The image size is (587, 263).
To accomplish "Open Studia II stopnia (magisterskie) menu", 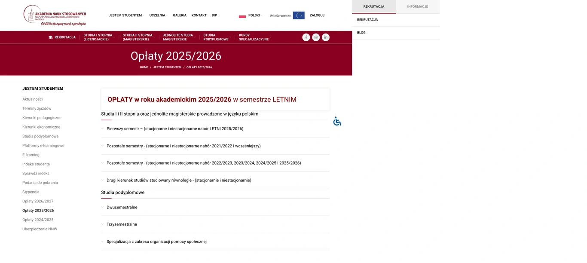I will coord(138,37).
